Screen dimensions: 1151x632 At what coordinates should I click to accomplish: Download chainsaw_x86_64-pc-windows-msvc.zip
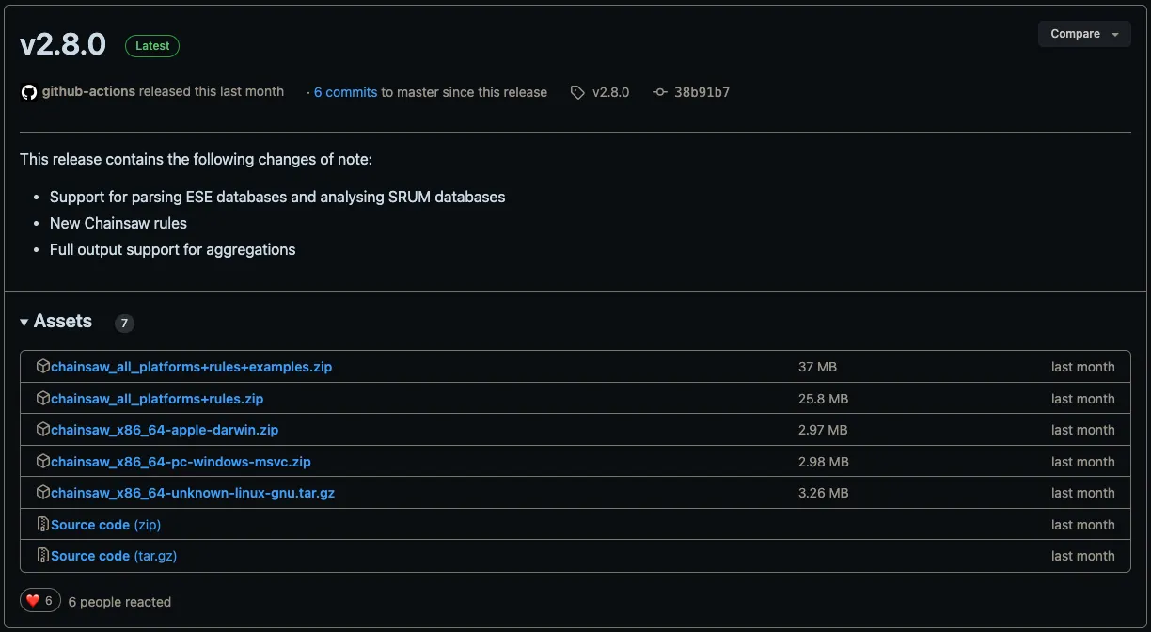pos(181,462)
